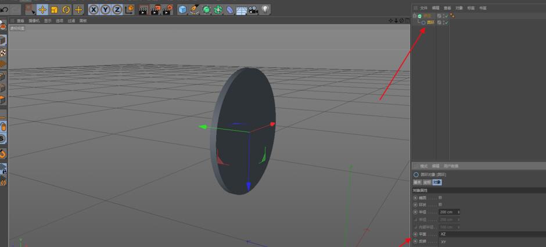Toggle the Z axis lock
This screenshot has width=546, height=247.
[117, 9]
